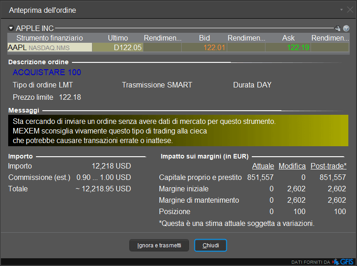Select the Ask column header
The image size is (357, 266).
point(288,38)
